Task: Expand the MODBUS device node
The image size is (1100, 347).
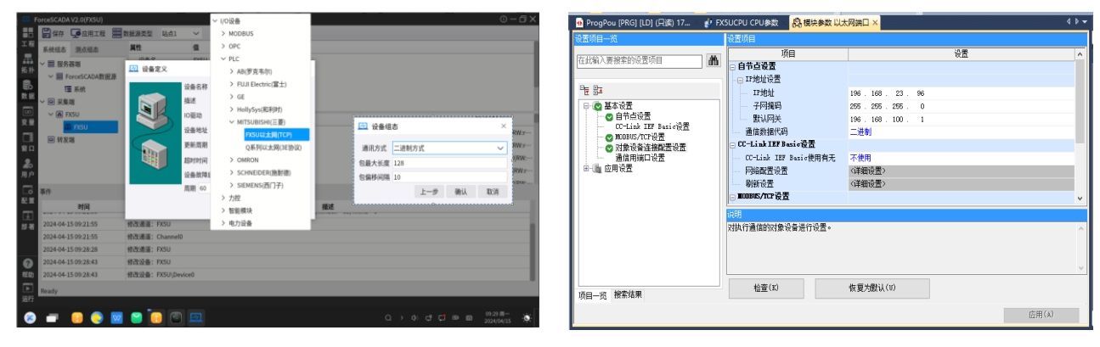Action: click(x=223, y=33)
